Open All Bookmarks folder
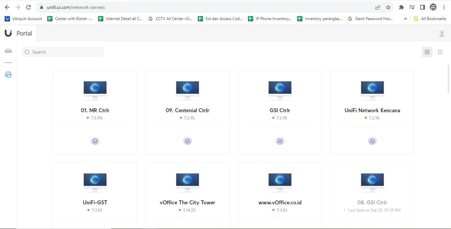The width and height of the screenshot is (451, 229). coord(430,19)
